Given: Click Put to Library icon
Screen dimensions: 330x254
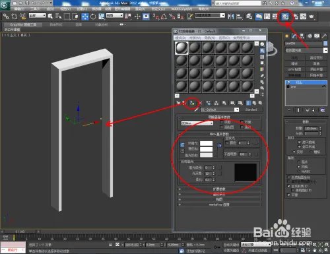Looking at the screenshot, I should 224,103.
